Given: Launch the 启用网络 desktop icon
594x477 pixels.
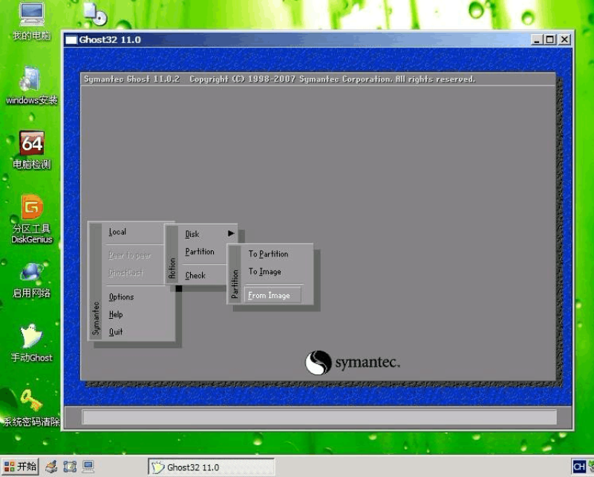Looking at the screenshot, I should coord(31,280).
